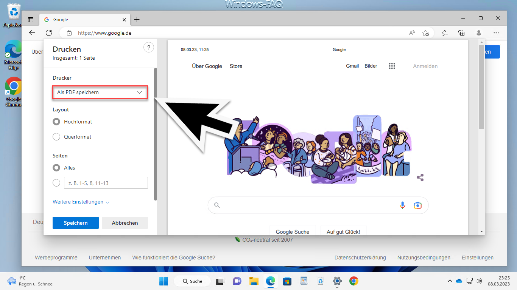The image size is (517, 290).
Task: Click the Google search box in preview
Action: tap(318, 205)
